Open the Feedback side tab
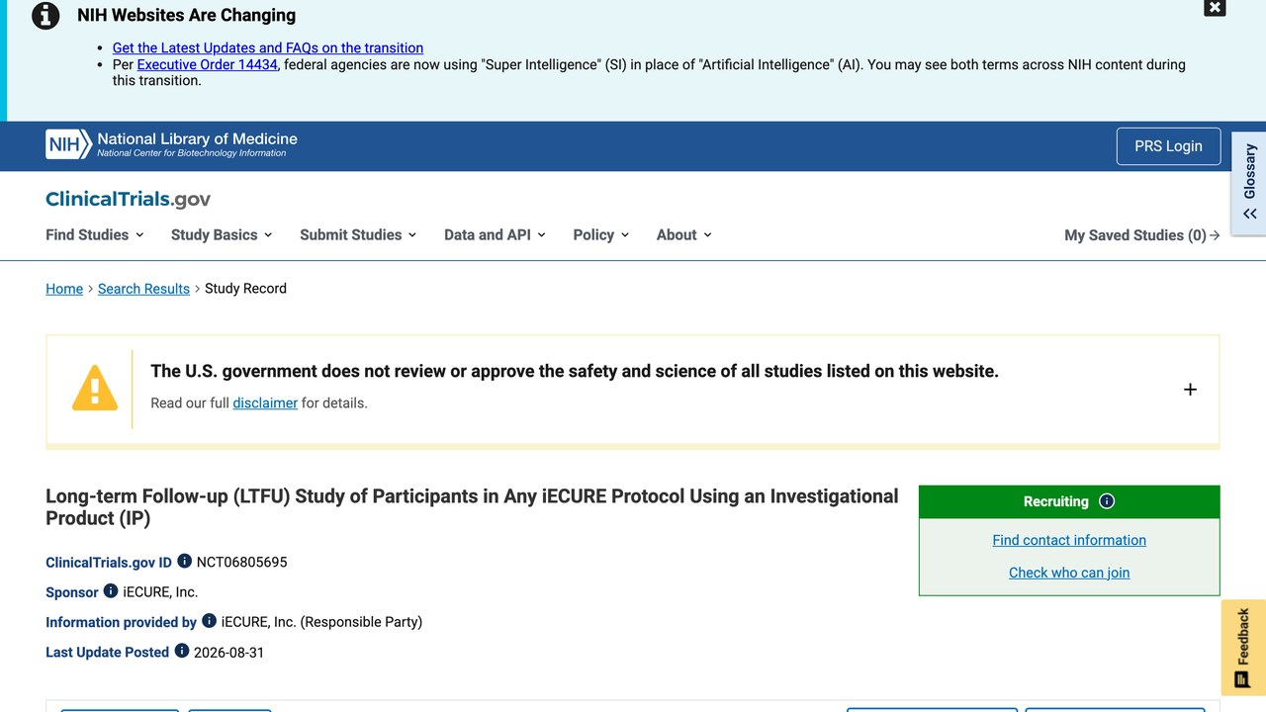1266x712 pixels. coord(1243,648)
